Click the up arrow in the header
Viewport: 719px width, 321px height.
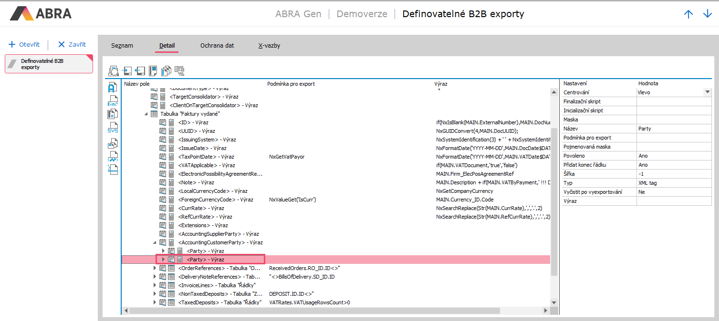click(x=688, y=14)
